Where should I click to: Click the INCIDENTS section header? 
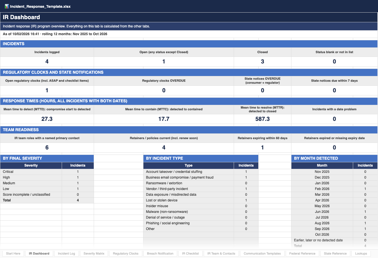[189, 44]
